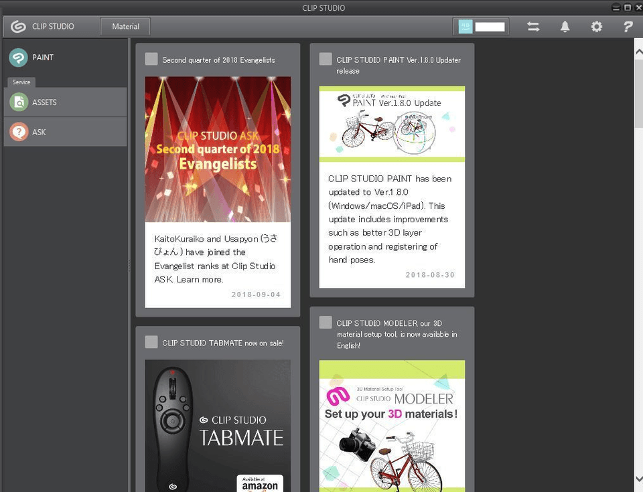Click the scrollbar down arrow
This screenshot has width=643, height=492.
coord(638,479)
